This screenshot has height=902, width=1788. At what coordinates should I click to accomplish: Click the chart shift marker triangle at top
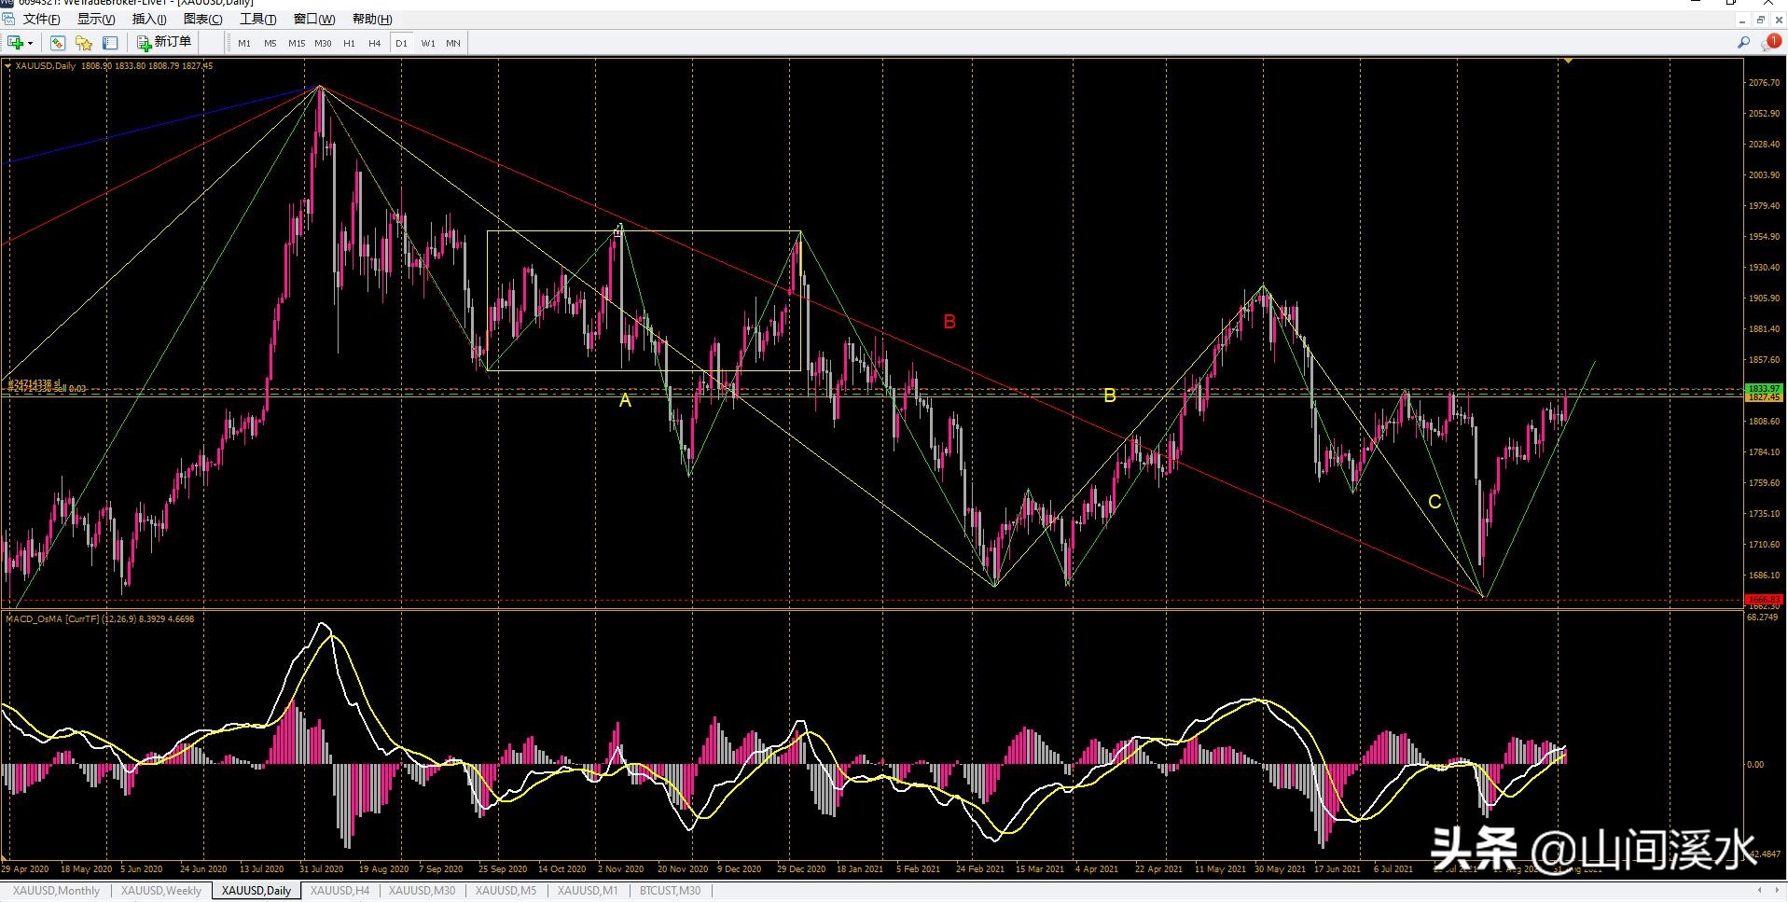1569,61
